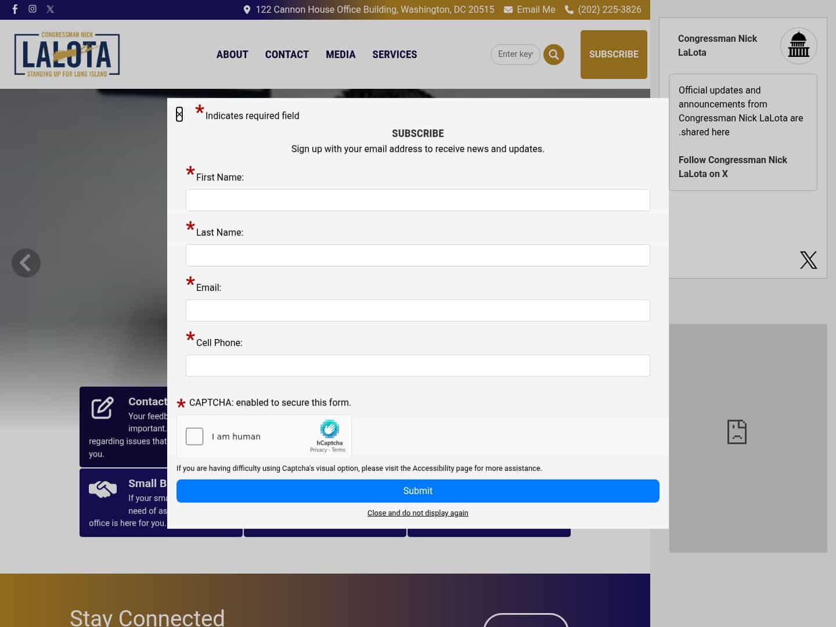Go to previous slide with left arrow
This screenshot has width=836, height=627.
point(26,263)
